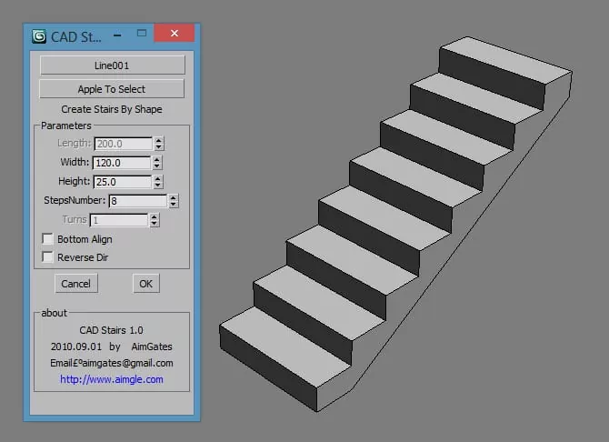
Task: Open the http://www.aimgle.com link
Action: pos(111,379)
